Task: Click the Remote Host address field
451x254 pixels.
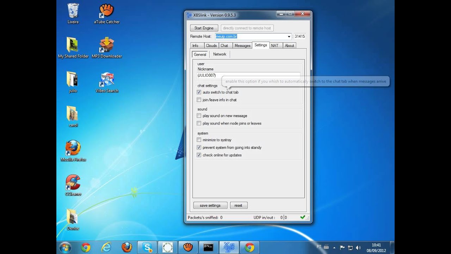Action: click(x=251, y=36)
